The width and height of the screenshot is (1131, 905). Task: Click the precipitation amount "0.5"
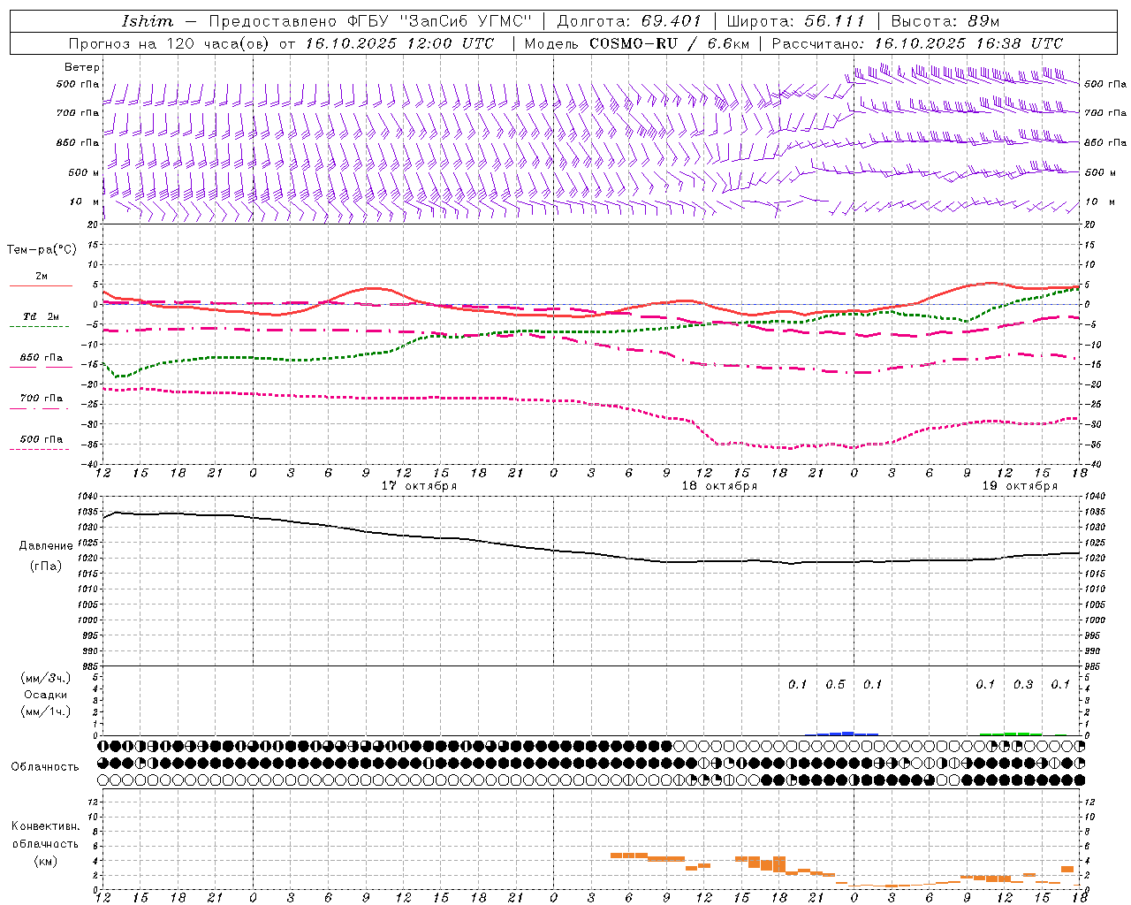click(x=835, y=685)
